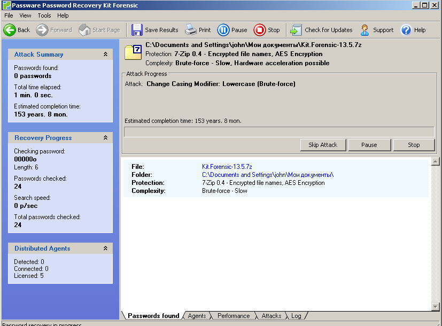Screen dimensions: 442x326
Task: Switch to the Attacks tab
Action: [x=271, y=315]
